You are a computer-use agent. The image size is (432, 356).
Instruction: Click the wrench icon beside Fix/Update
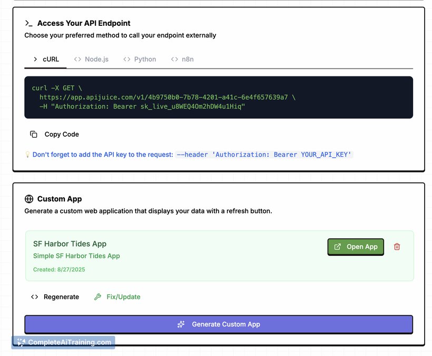[x=97, y=297]
